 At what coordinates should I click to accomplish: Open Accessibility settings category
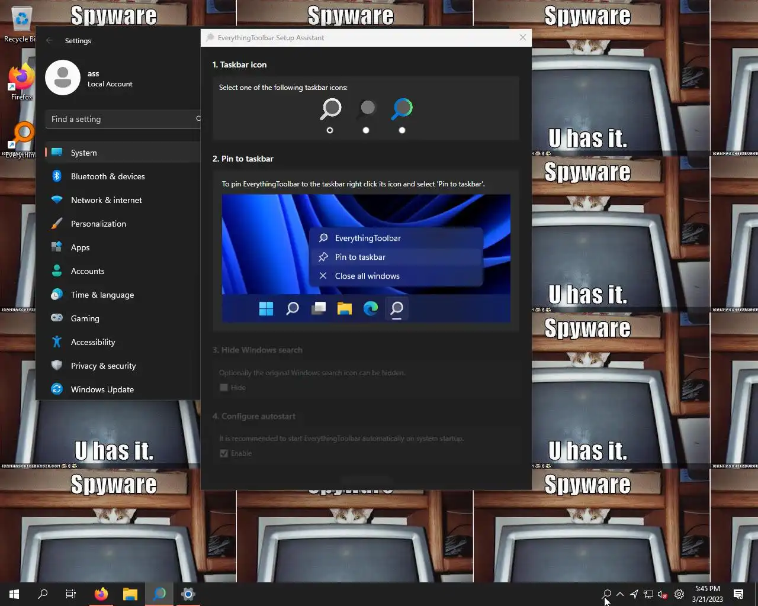(123, 342)
